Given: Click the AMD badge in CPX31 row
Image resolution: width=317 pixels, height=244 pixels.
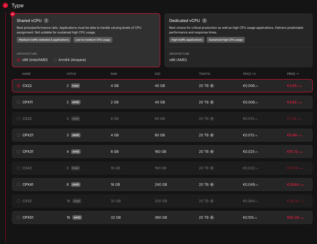Looking at the screenshot, I should 76,152.
